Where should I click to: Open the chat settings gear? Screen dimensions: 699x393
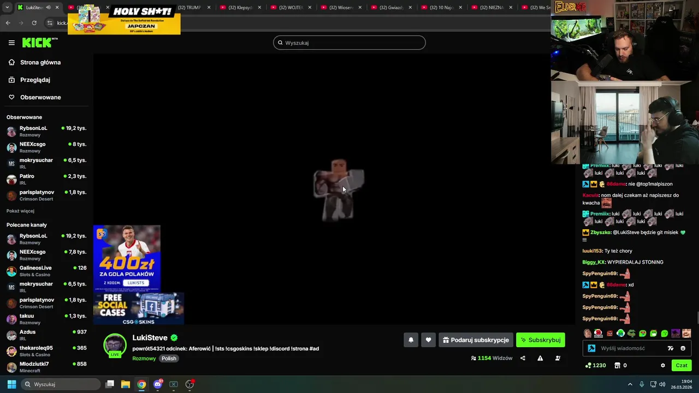tap(663, 365)
